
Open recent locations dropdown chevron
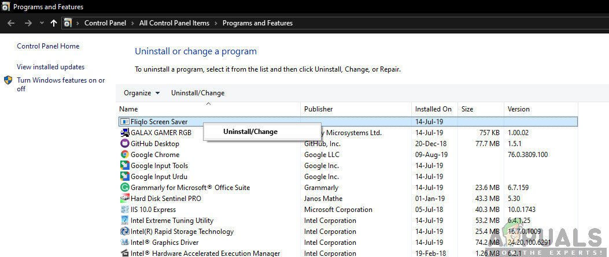[x=41, y=23]
